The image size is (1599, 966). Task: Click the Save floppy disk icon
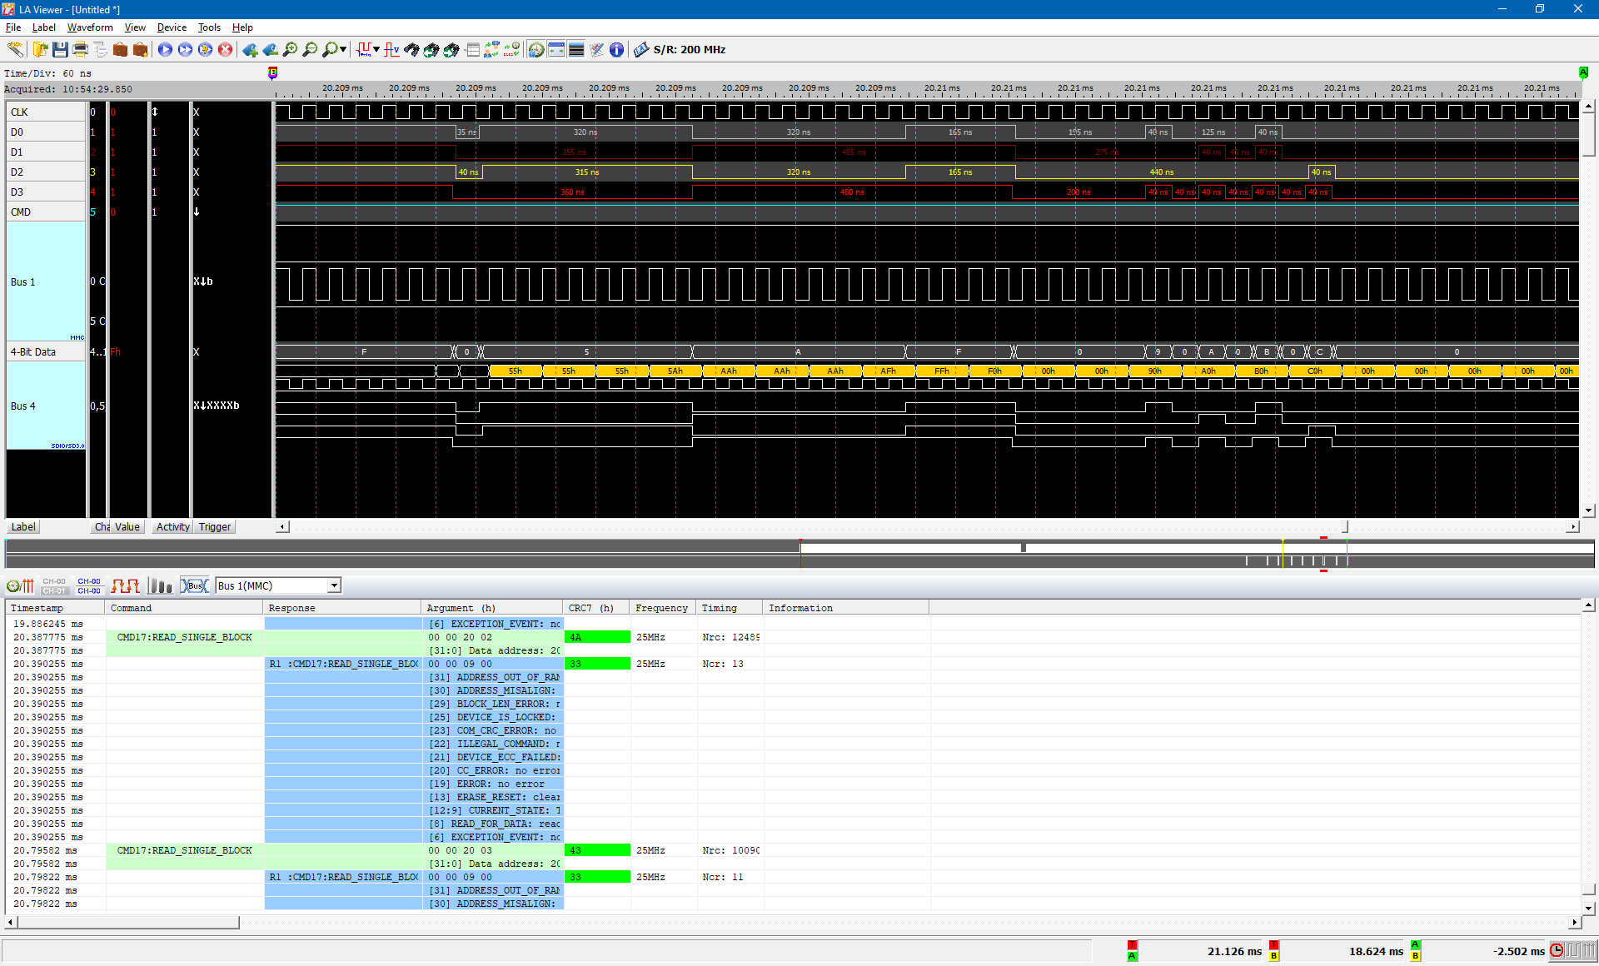tap(60, 50)
